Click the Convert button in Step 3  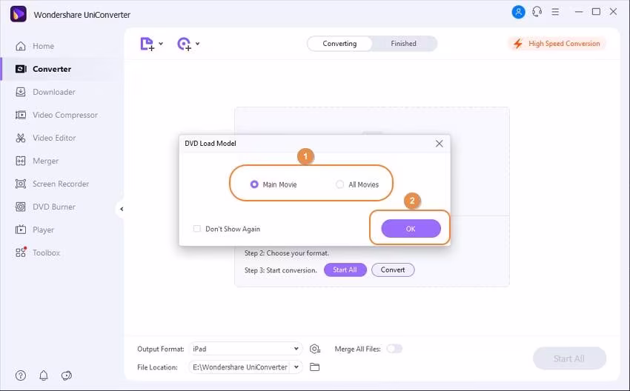pos(393,270)
